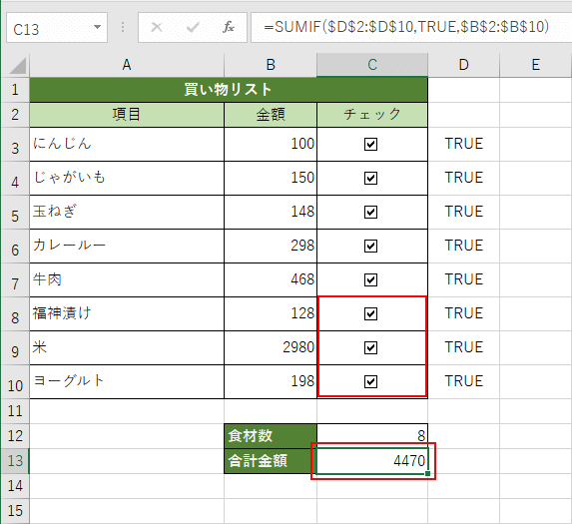Toggle the checkbox for 玉ねぎ
572x524 pixels.
pyautogui.click(x=370, y=213)
